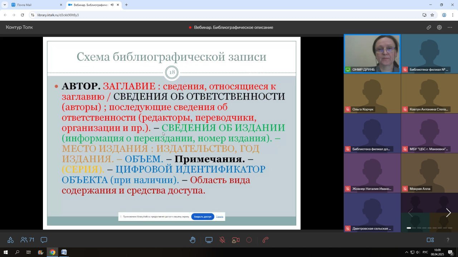Screen dimensions: 458x257
Task: Click Контур Толк logo text
Action: (x=19, y=27)
